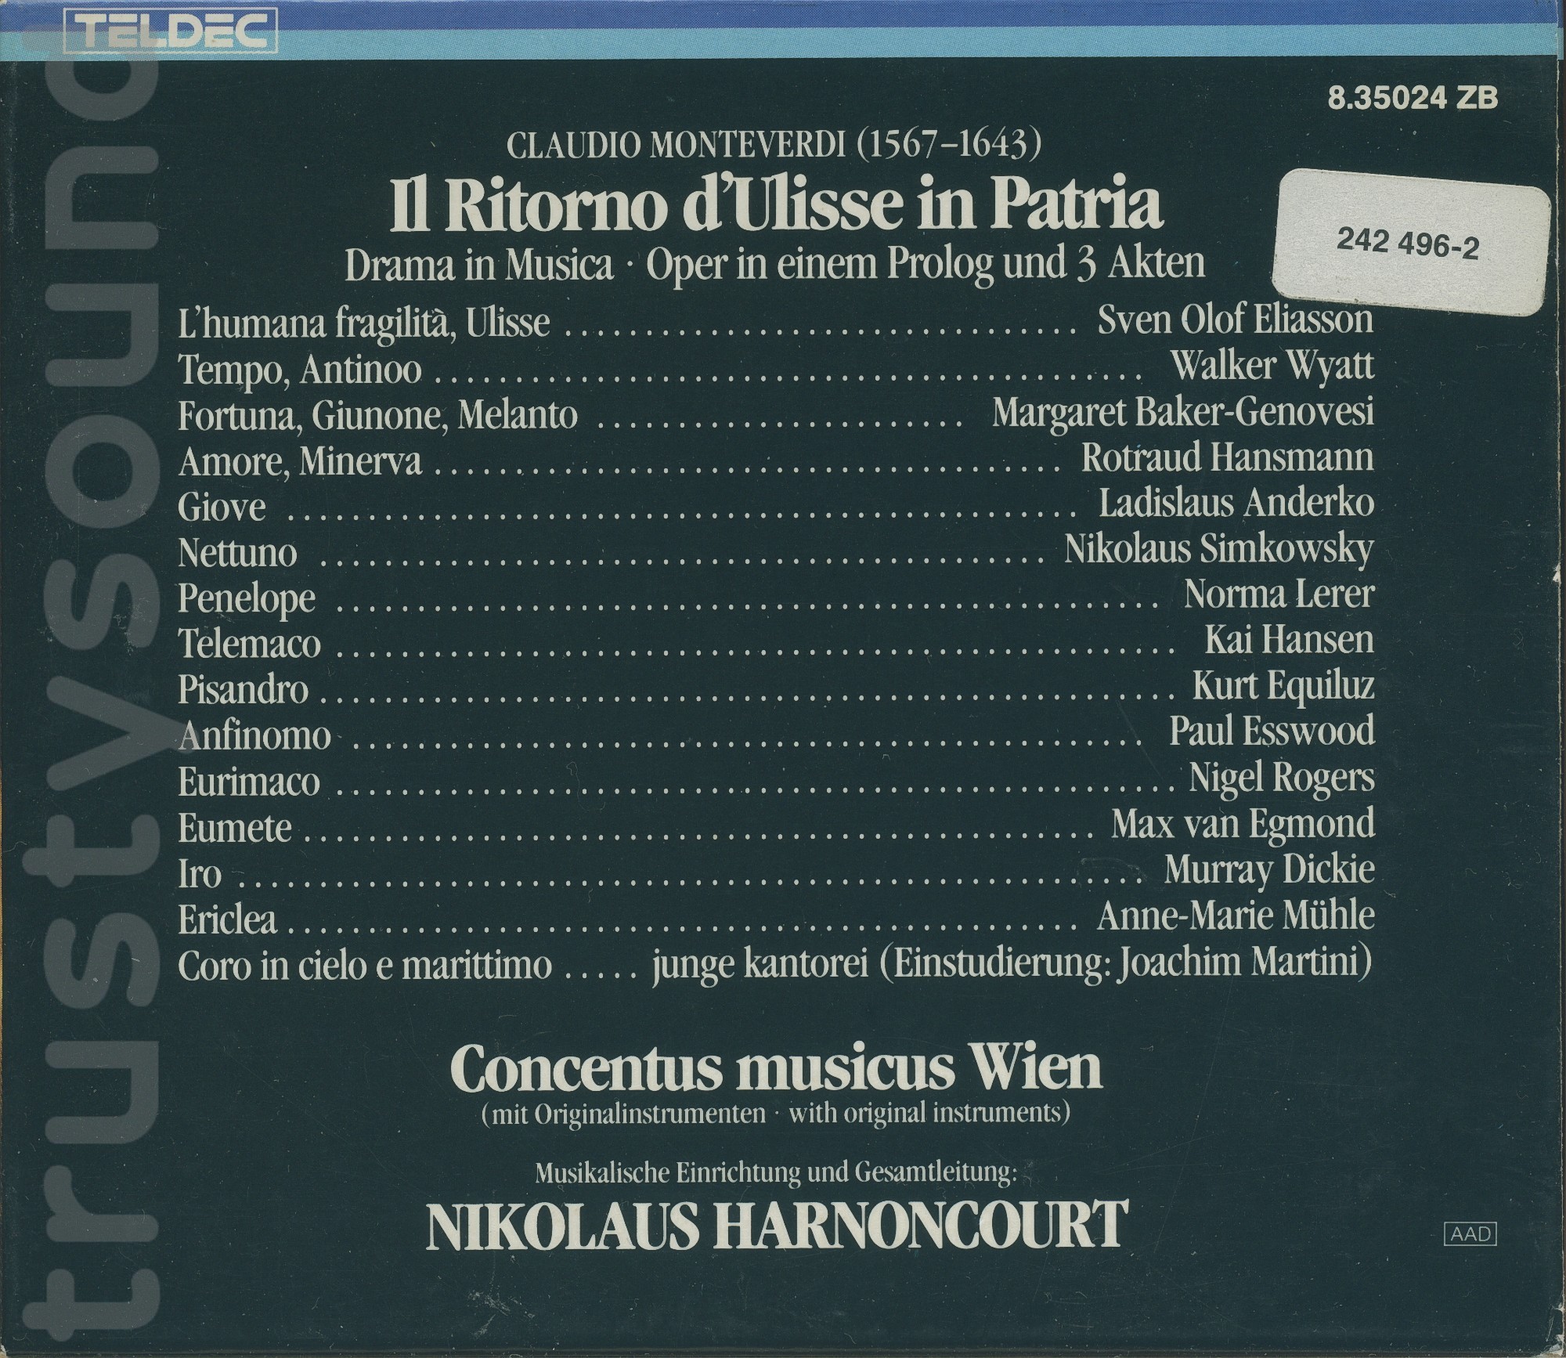1566x1358 pixels.
Task: Click the role Penelope
Action: coord(247,600)
